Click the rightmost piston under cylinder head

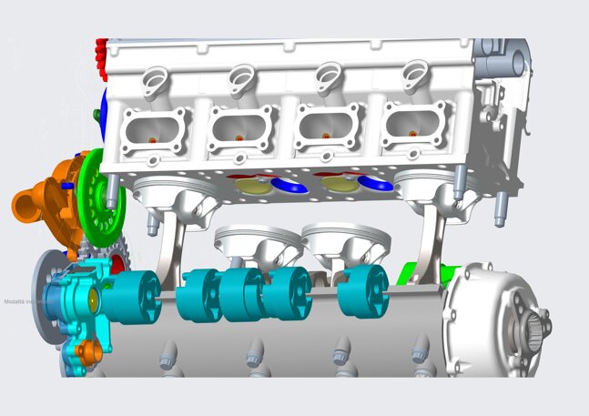(424, 191)
